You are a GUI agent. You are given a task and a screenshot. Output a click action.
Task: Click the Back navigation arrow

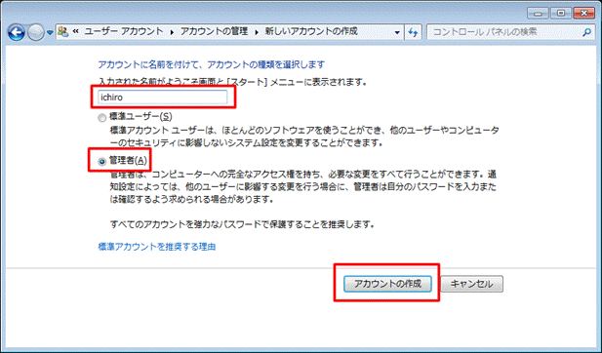tap(16, 32)
